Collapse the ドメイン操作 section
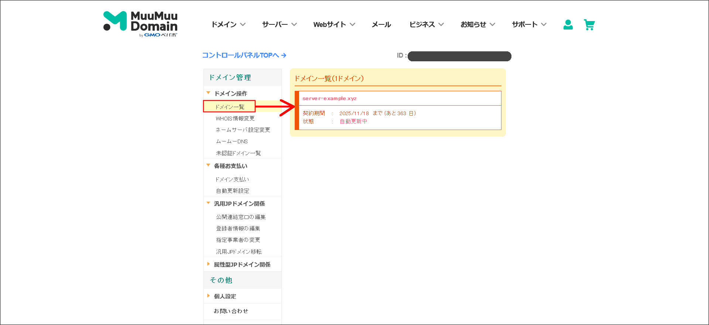Screen dimensions: 709x325 (231, 93)
